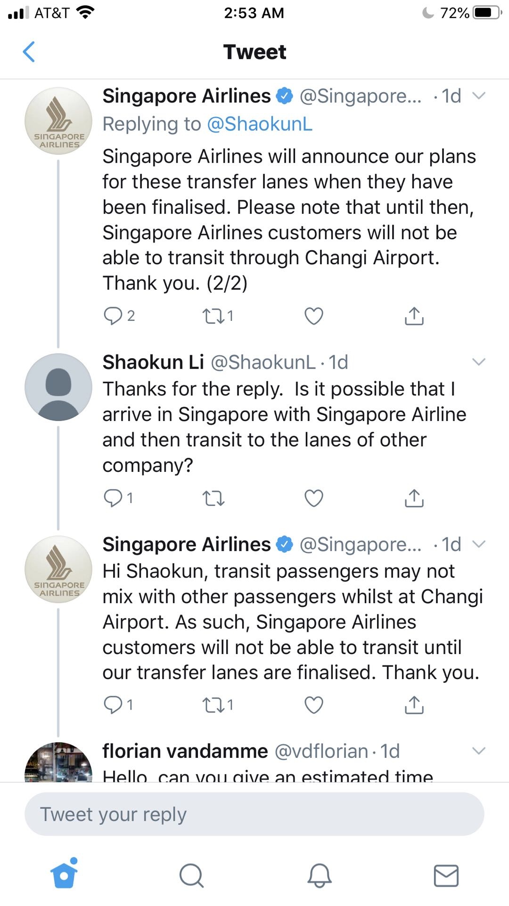Share the 'Hi Shaokun' Singapore Airlines reply

414,705
